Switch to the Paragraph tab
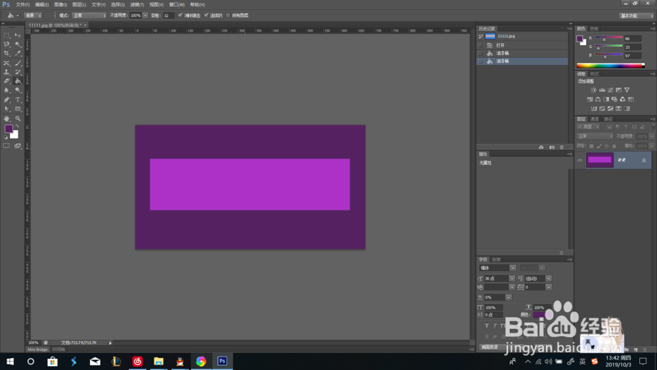Viewport: 657px width, 370px height. [x=497, y=260]
